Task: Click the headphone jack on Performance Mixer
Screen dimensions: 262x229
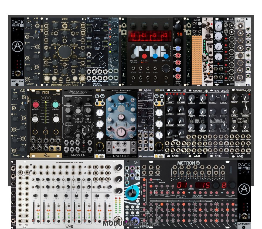Action: [118, 220]
